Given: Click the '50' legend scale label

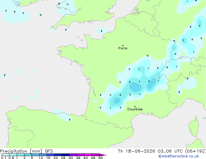Looking at the screenshot, I should (100, 158).
